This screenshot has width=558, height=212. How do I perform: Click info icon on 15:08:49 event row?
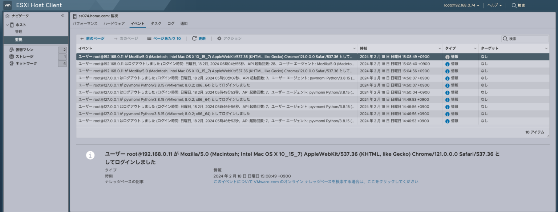click(447, 57)
